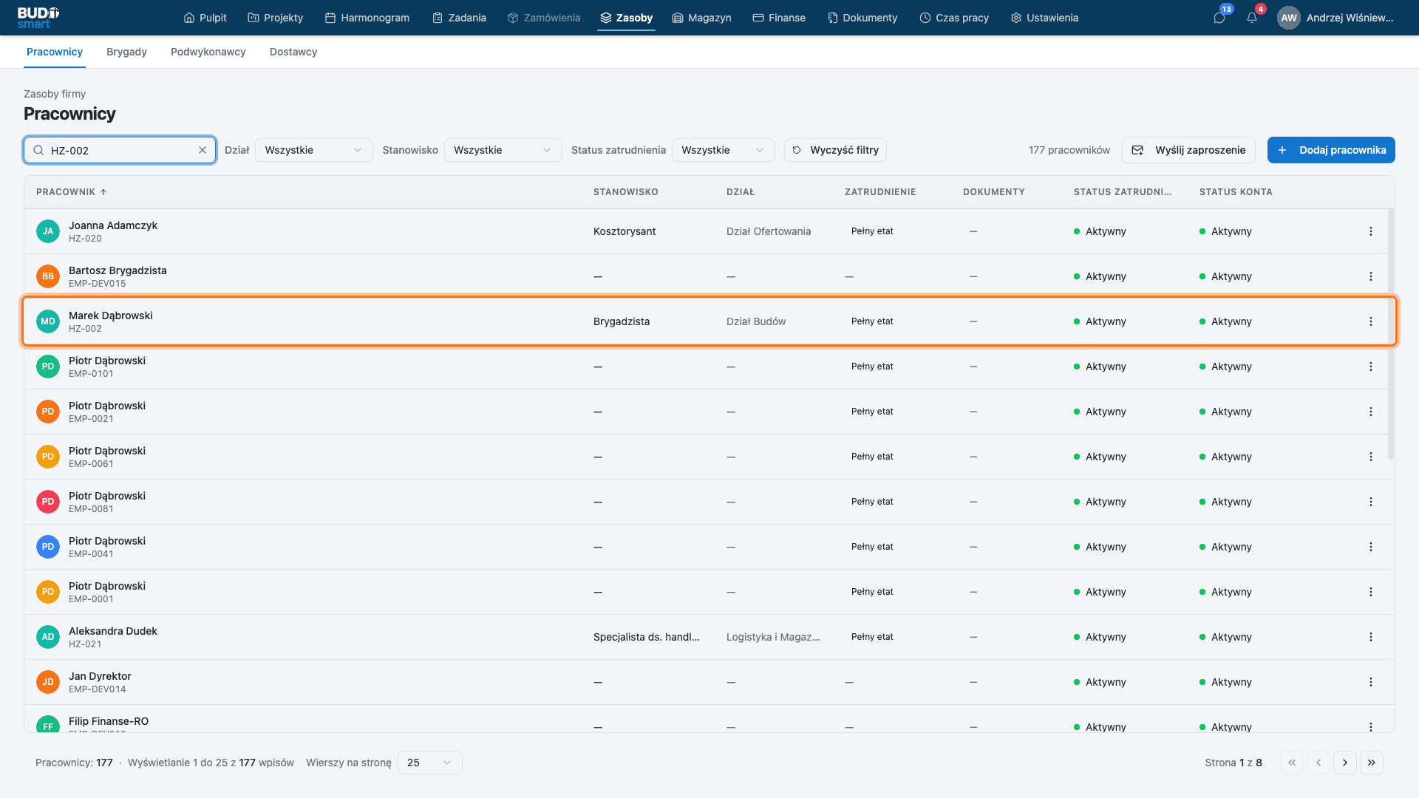Viewport: 1419px width, 798px height.
Task: Open the notifications bell icon
Action: pos(1252,18)
